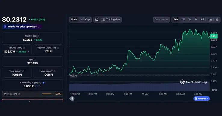Click circulating supply progress ring icon
Image resolution: width=222 pixels, height=116 pixels.
36,86
